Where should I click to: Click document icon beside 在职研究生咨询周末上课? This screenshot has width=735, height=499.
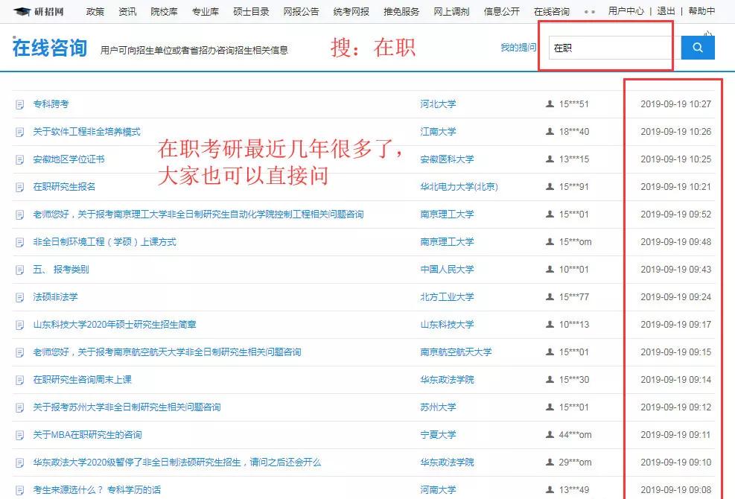coord(19,380)
